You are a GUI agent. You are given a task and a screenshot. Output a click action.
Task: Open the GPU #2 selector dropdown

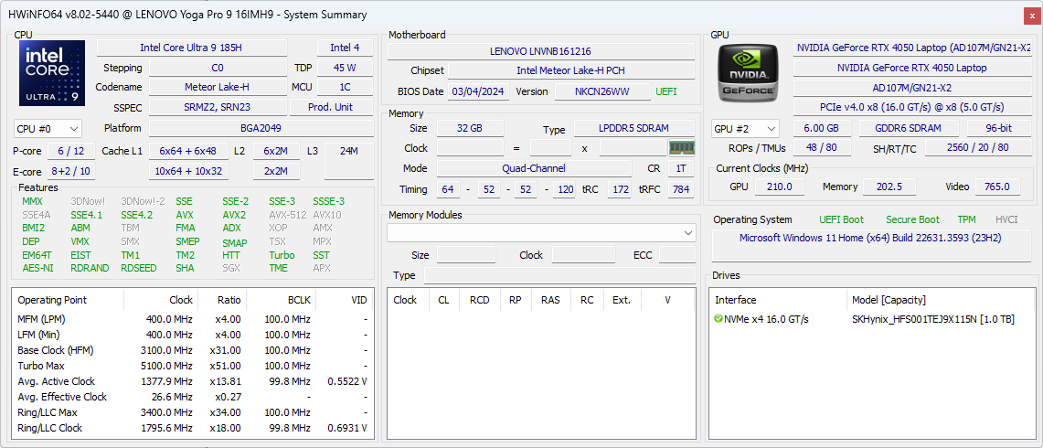pos(745,129)
